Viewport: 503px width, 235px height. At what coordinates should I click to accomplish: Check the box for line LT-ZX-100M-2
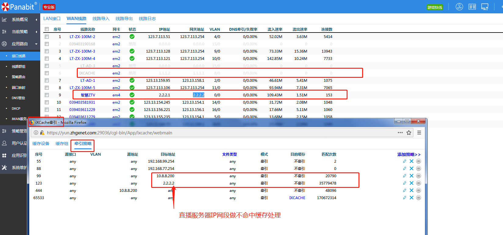[47, 36]
